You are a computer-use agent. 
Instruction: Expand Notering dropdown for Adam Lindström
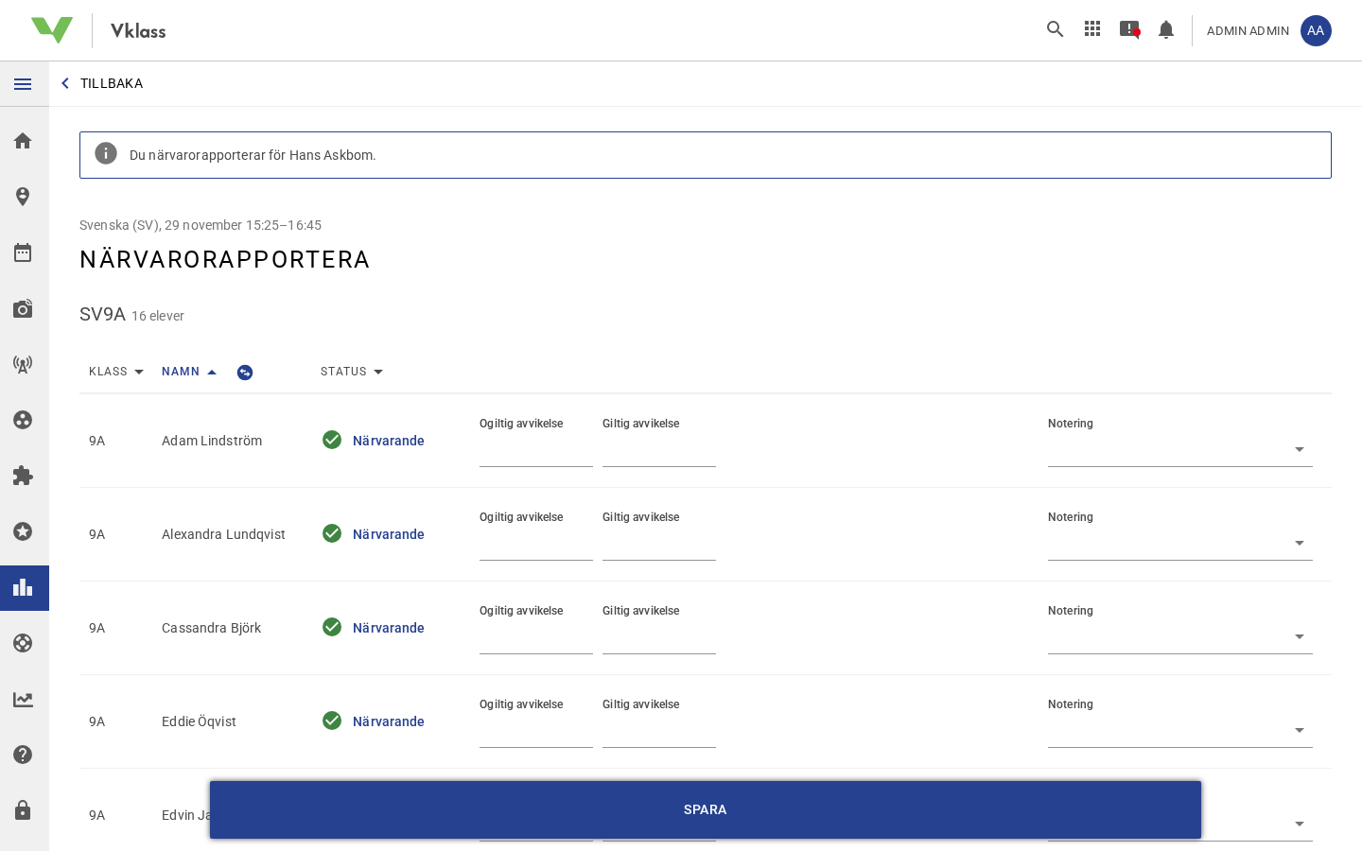1180,449
